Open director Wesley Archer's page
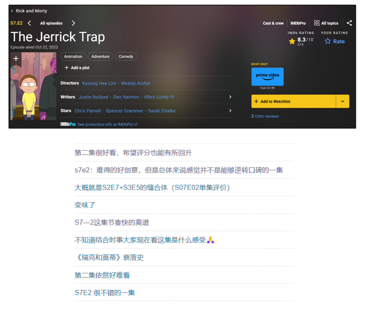This screenshot has height=312, width=368. pyautogui.click(x=136, y=83)
